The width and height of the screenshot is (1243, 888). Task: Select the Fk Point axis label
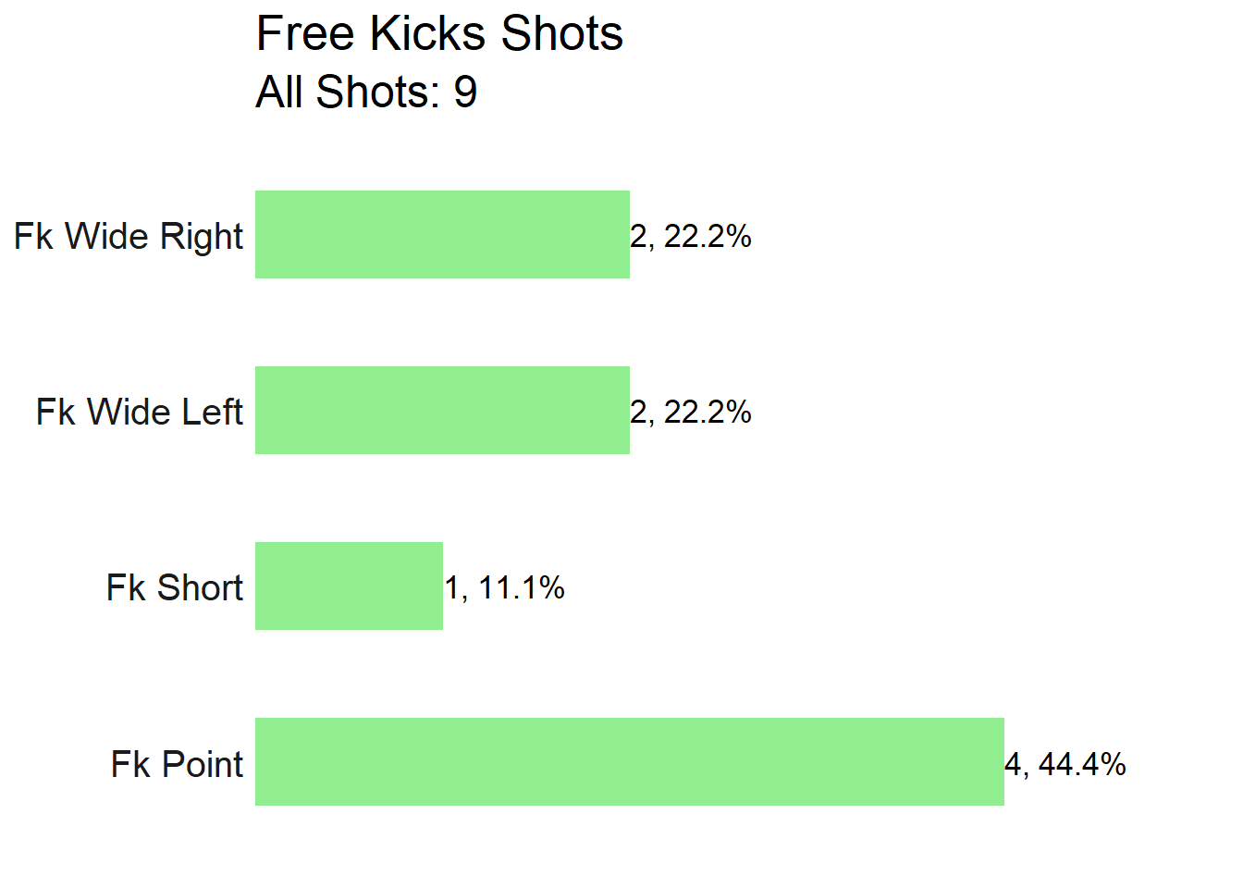178,764
